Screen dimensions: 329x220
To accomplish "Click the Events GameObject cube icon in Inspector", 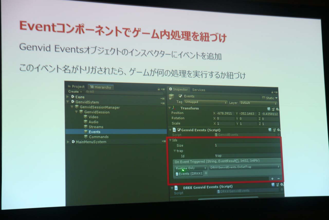I will coord(171,96).
